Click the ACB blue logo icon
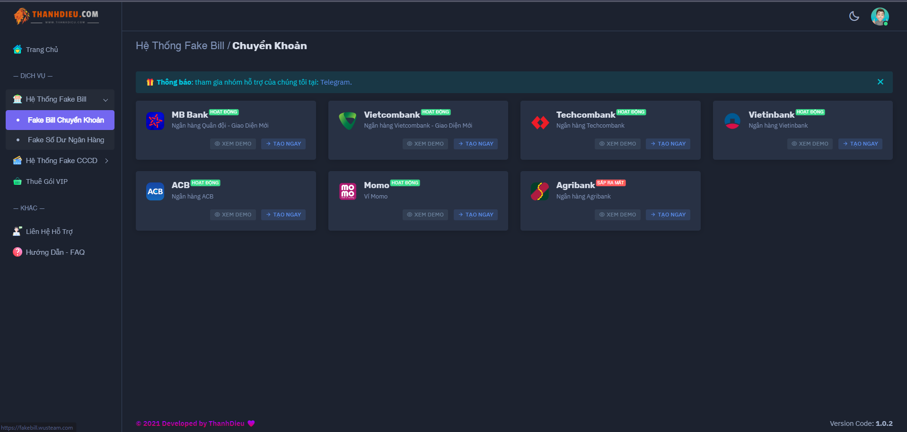907x432 pixels. [x=155, y=191]
